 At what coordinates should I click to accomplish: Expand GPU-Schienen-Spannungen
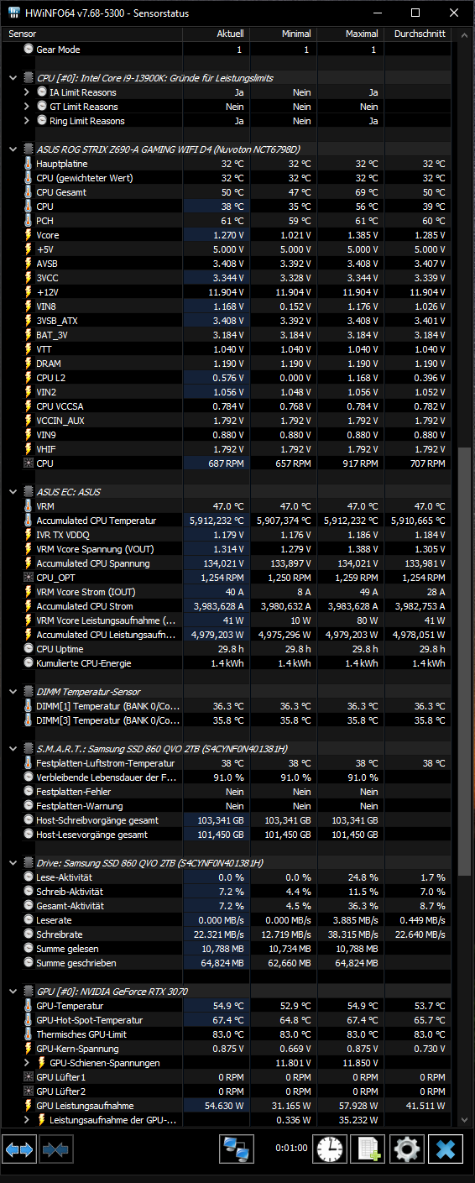(27, 1063)
